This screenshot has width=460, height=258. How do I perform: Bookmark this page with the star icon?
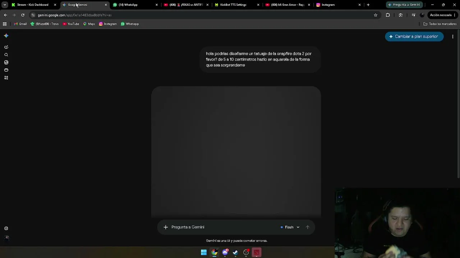point(376,15)
